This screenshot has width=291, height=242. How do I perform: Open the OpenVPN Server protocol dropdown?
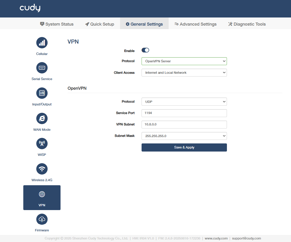point(184,61)
